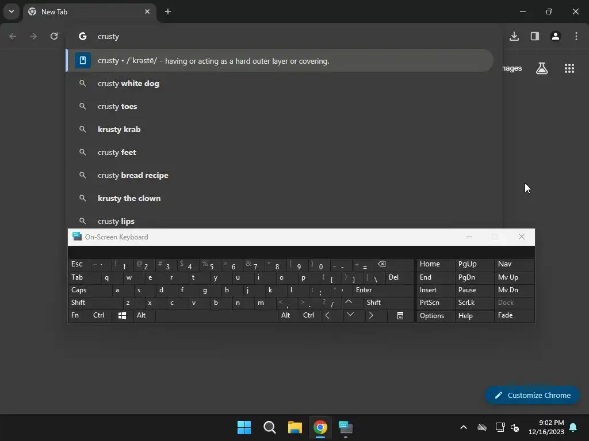Open the Windows Start menu
The width and height of the screenshot is (589, 441).
coord(244,427)
